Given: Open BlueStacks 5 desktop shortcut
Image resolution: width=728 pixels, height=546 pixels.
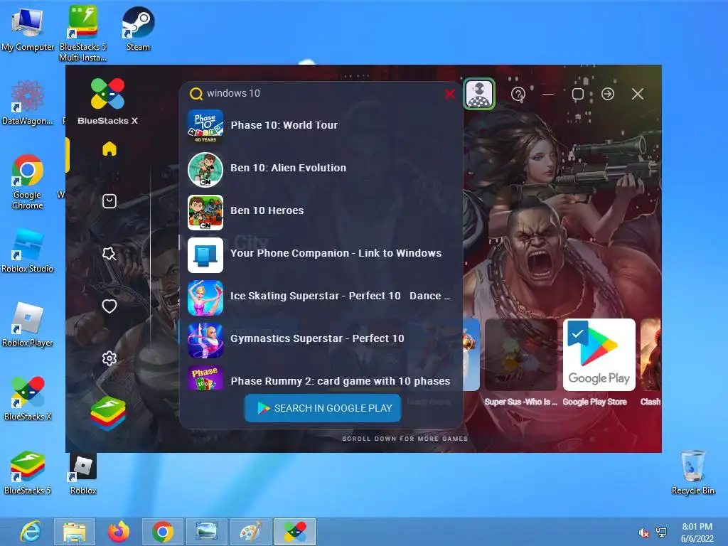Looking at the screenshot, I should (x=27, y=472).
